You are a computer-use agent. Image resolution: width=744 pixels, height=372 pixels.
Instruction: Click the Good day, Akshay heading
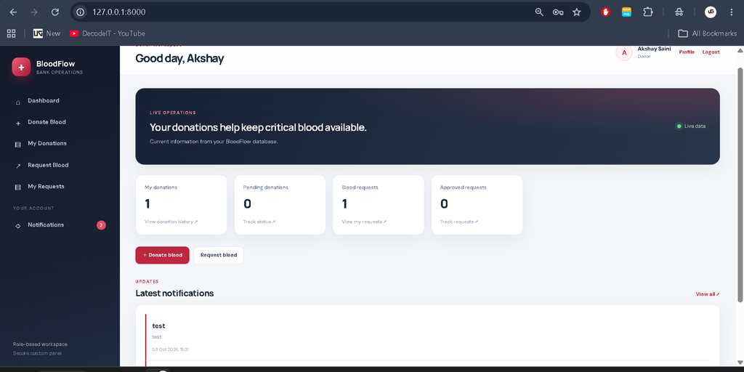tap(179, 59)
